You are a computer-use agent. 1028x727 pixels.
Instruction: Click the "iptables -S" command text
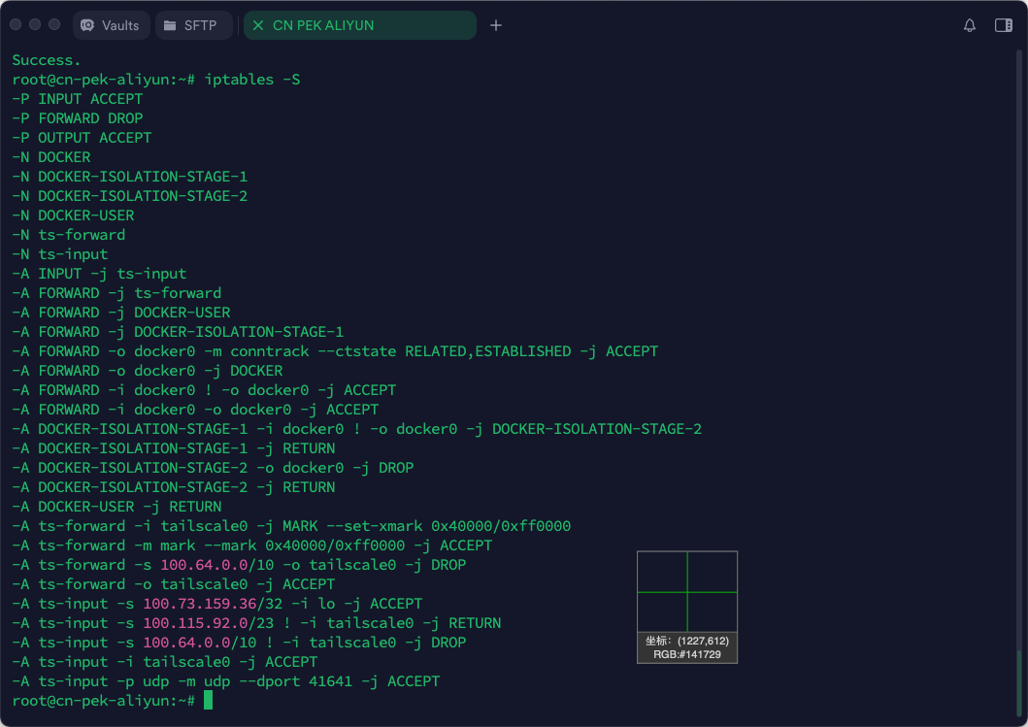point(252,80)
